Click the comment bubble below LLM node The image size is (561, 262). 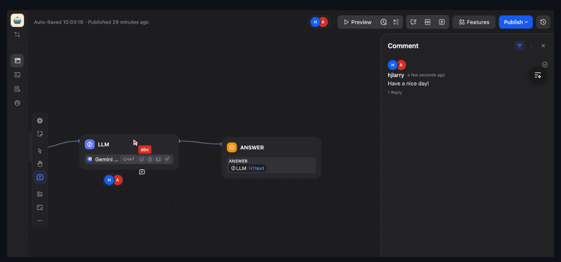pyautogui.click(x=142, y=172)
